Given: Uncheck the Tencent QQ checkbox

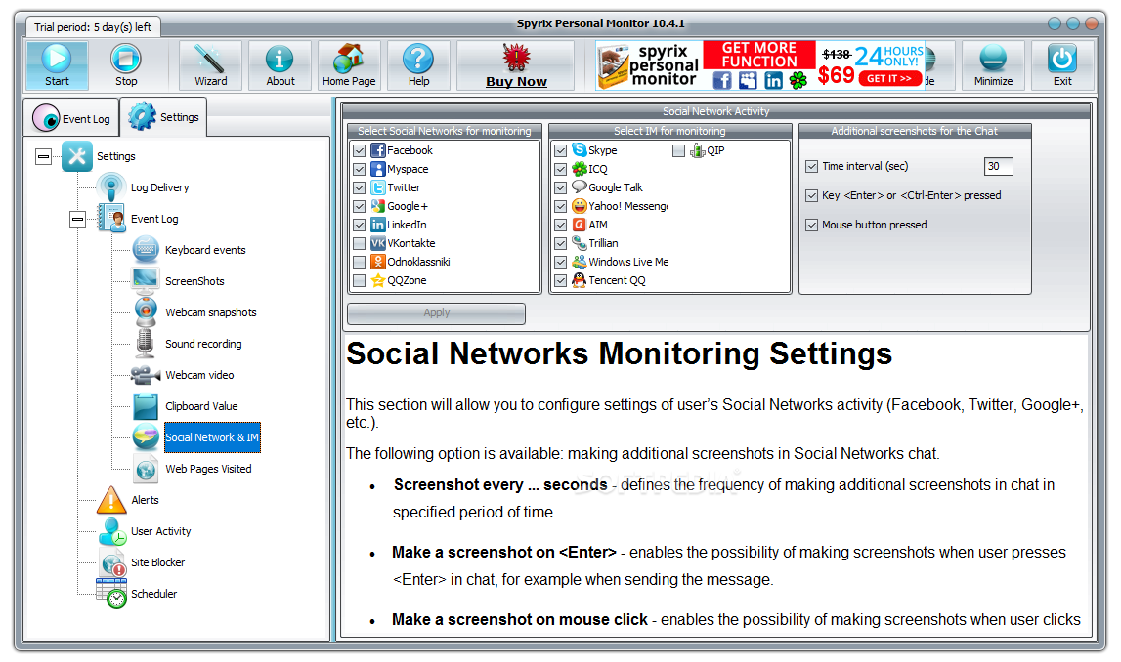Looking at the screenshot, I should pyautogui.click(x=561, y=280).
